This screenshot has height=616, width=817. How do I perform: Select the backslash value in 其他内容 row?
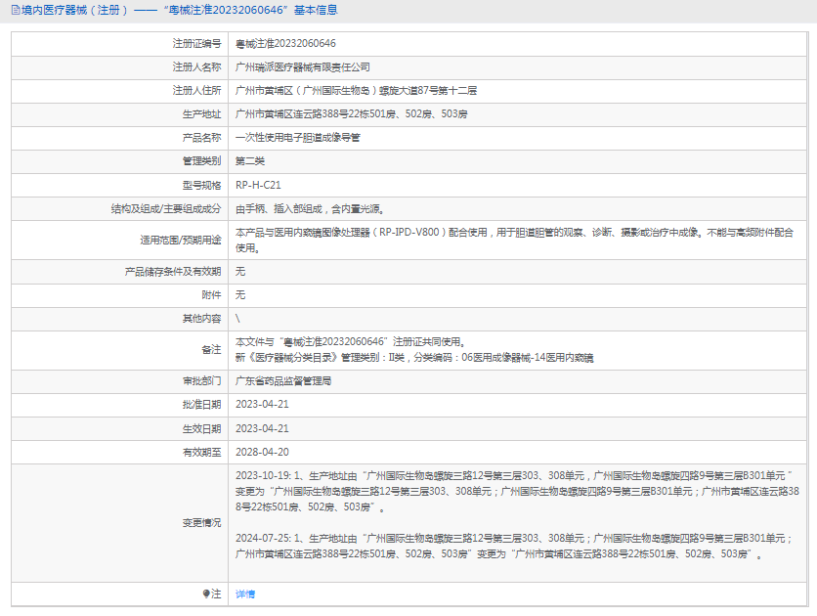click(x=237, y=319)
